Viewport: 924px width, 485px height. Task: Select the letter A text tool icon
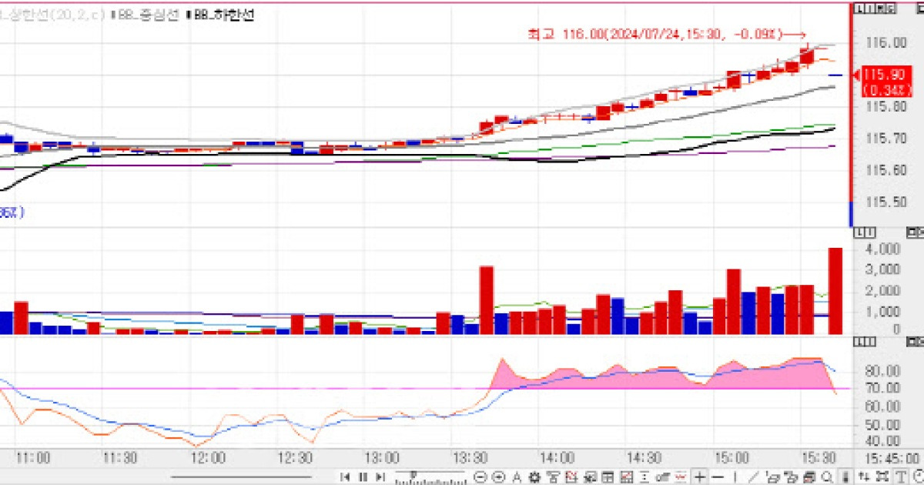tap(517, 477)
